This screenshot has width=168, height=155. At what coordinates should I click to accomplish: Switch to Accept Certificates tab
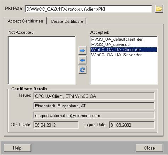click(x=26, y=21)
